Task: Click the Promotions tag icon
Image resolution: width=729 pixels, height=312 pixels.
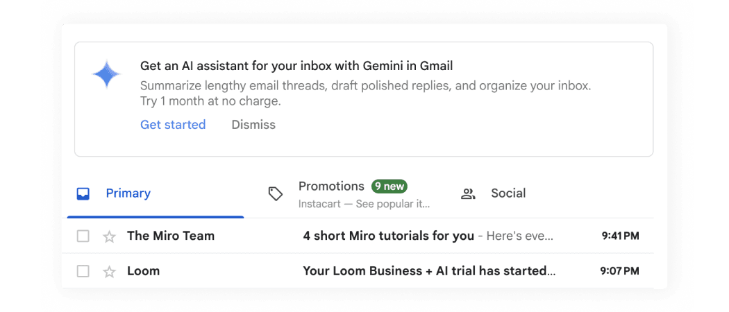Action: point(276,194)
